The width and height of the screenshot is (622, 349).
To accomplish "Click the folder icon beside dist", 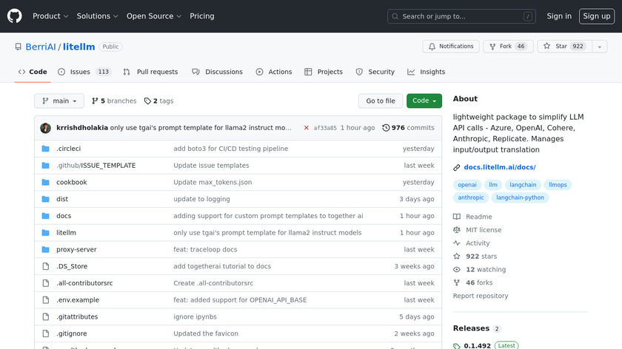I will click(x=46, y=199).
